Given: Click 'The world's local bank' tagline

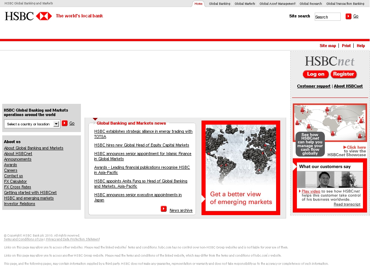Looking at the screenshot, I should 79,16.
